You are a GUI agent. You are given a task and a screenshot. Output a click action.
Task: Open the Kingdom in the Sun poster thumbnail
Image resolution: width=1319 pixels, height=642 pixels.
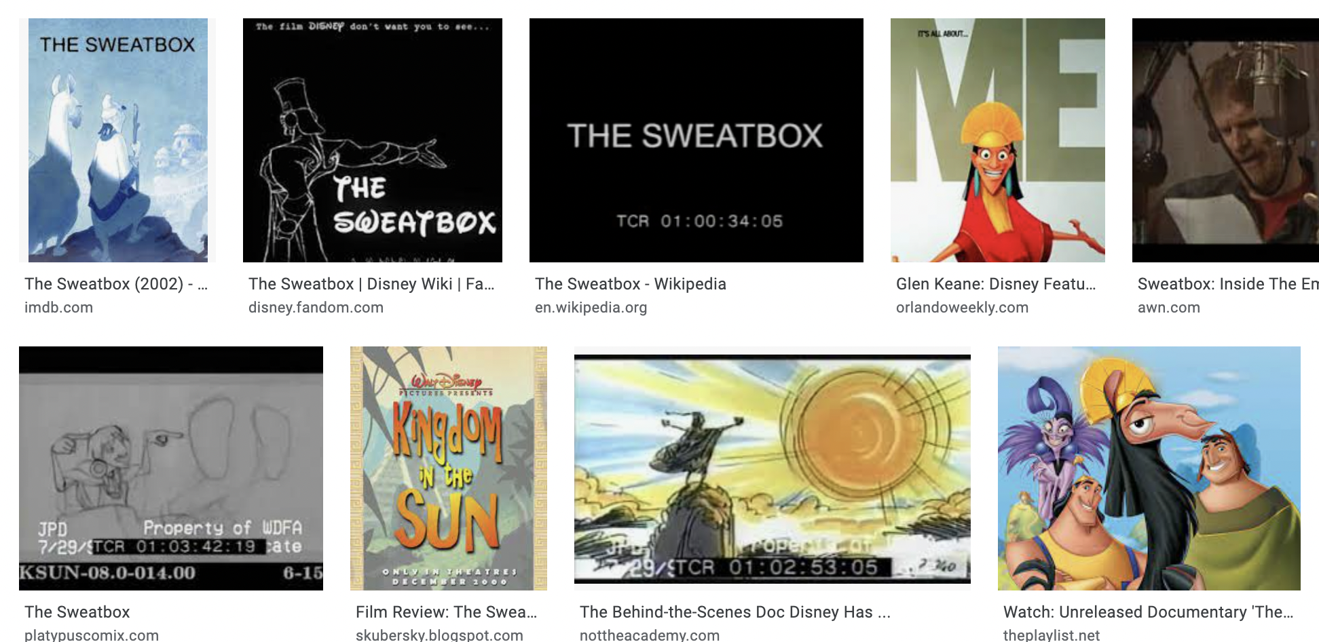tap(449, 468)
